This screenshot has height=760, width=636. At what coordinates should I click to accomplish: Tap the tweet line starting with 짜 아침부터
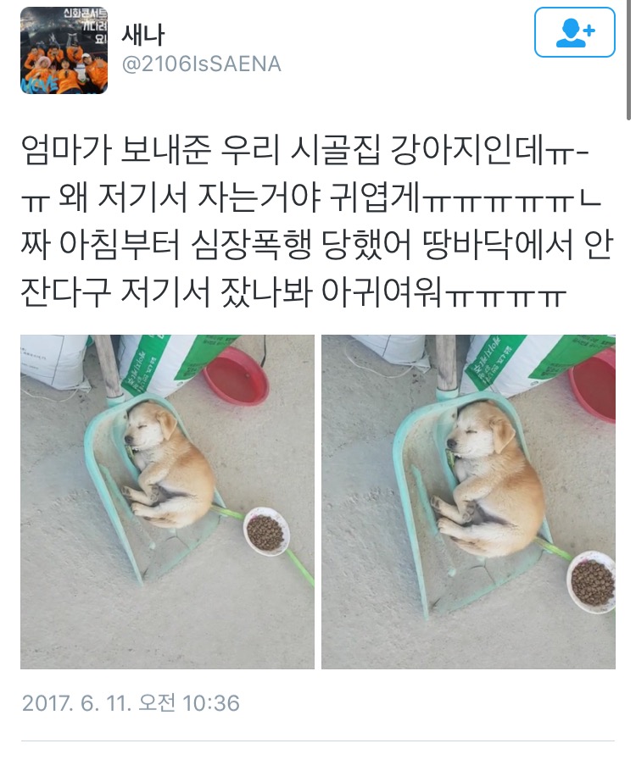click(x=317, y=245)
